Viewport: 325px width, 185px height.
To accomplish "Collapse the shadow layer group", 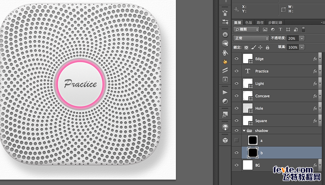I will coord(244,131).
